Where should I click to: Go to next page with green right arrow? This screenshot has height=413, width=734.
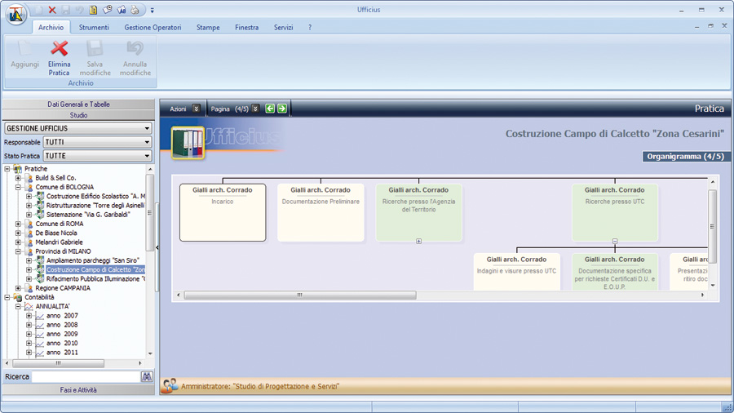pos(282,109)
